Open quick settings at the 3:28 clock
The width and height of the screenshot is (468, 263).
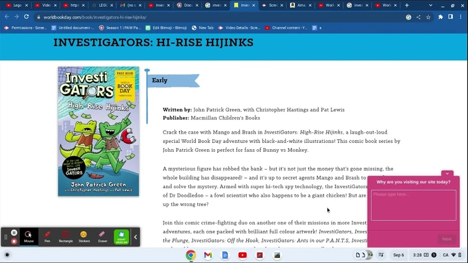(x=417, y=255)
